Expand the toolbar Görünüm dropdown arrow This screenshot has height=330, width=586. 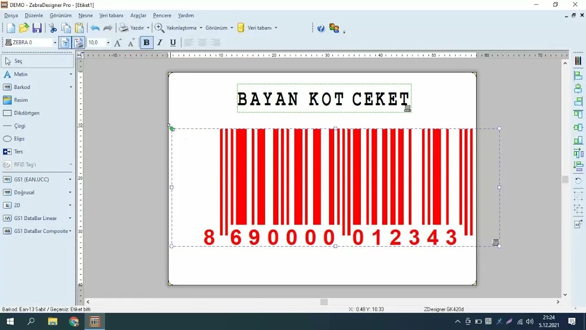point(232,28)
